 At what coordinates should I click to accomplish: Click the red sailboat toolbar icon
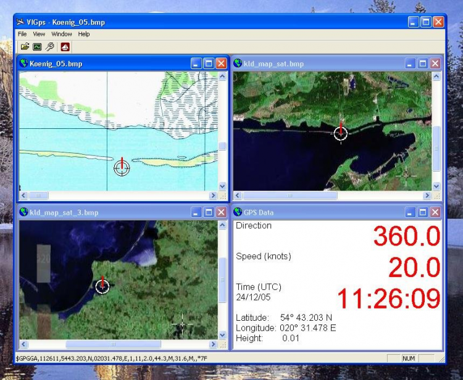tap(65, 47)
